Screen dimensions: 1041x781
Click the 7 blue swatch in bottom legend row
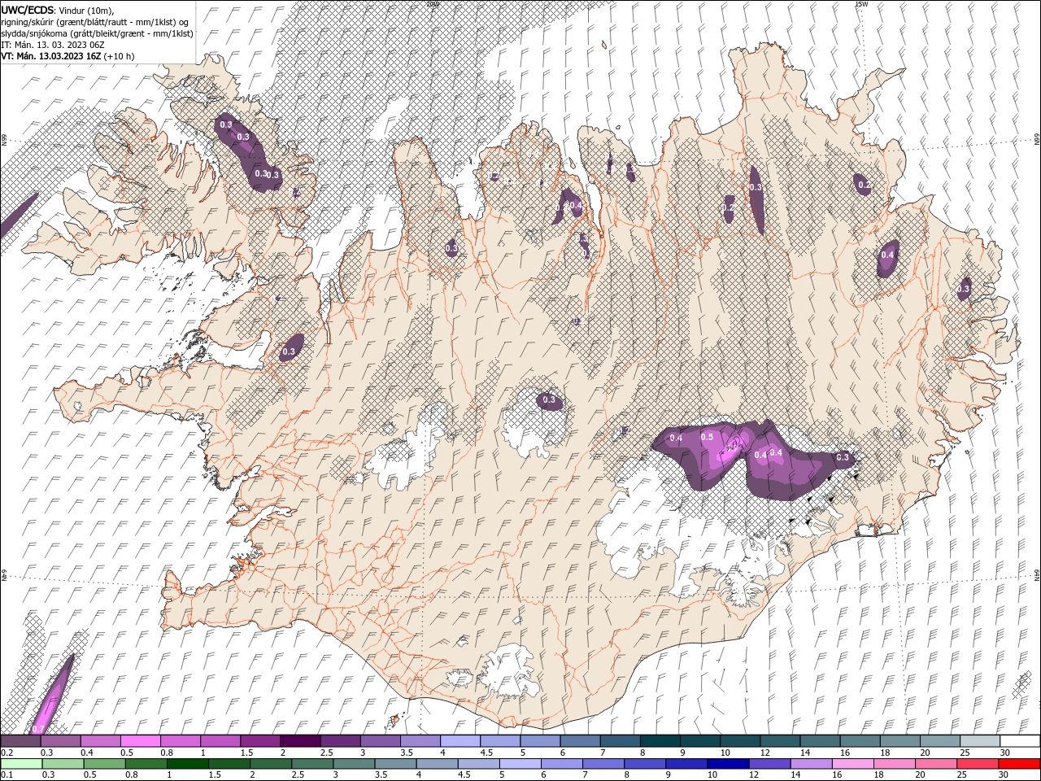coord(603,764)
